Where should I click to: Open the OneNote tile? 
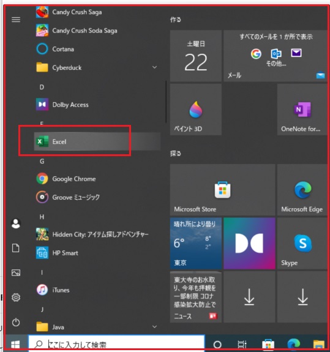[x=302, y=110]
